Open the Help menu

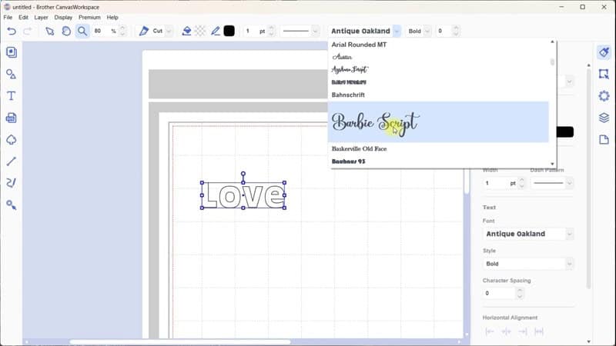112,17
